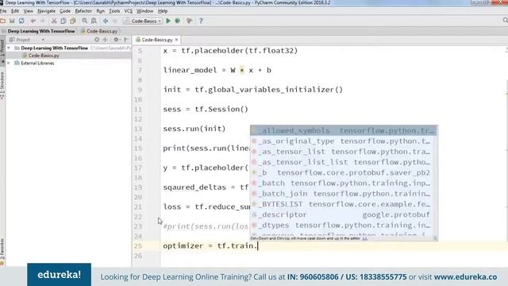Hide the Project tool window
Viewport: 508px width, 286px height.
click(126, 40)
